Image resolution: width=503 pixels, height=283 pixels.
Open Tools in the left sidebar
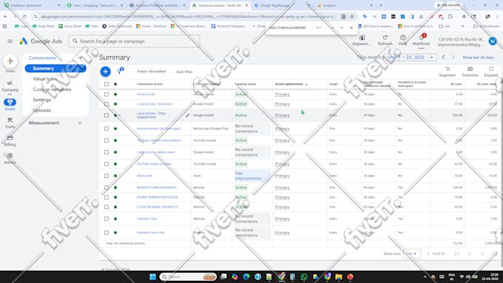[10, 120]
